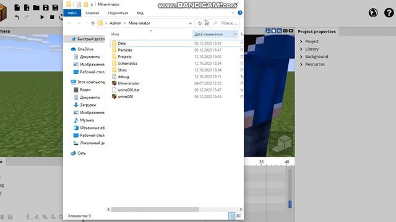Open address bar history dropdown
Viewport: 396px width, 222px height.
(190, 23)
